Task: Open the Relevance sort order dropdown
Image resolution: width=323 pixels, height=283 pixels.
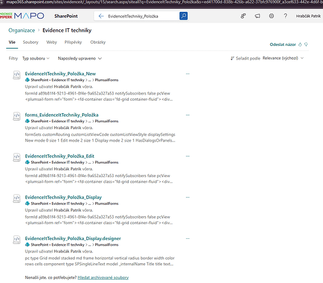Action: tap(283, 58)
